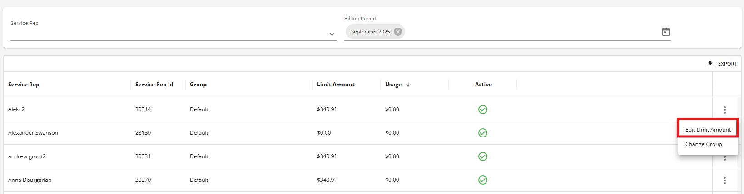Screen dimensions: 744x194
Task: Expand the Service Rep dropdown
Action: coord(332,34)
